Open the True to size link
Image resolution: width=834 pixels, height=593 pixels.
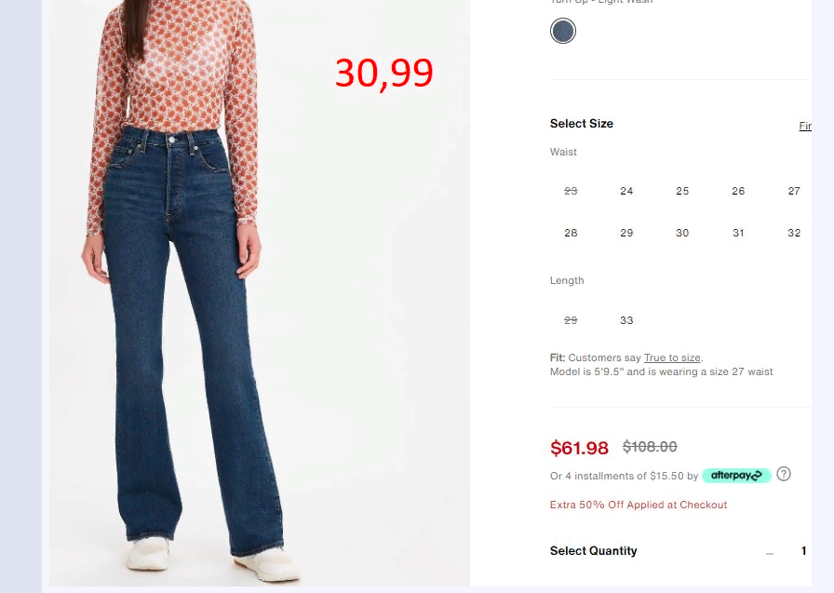click(x=672, y=357)
